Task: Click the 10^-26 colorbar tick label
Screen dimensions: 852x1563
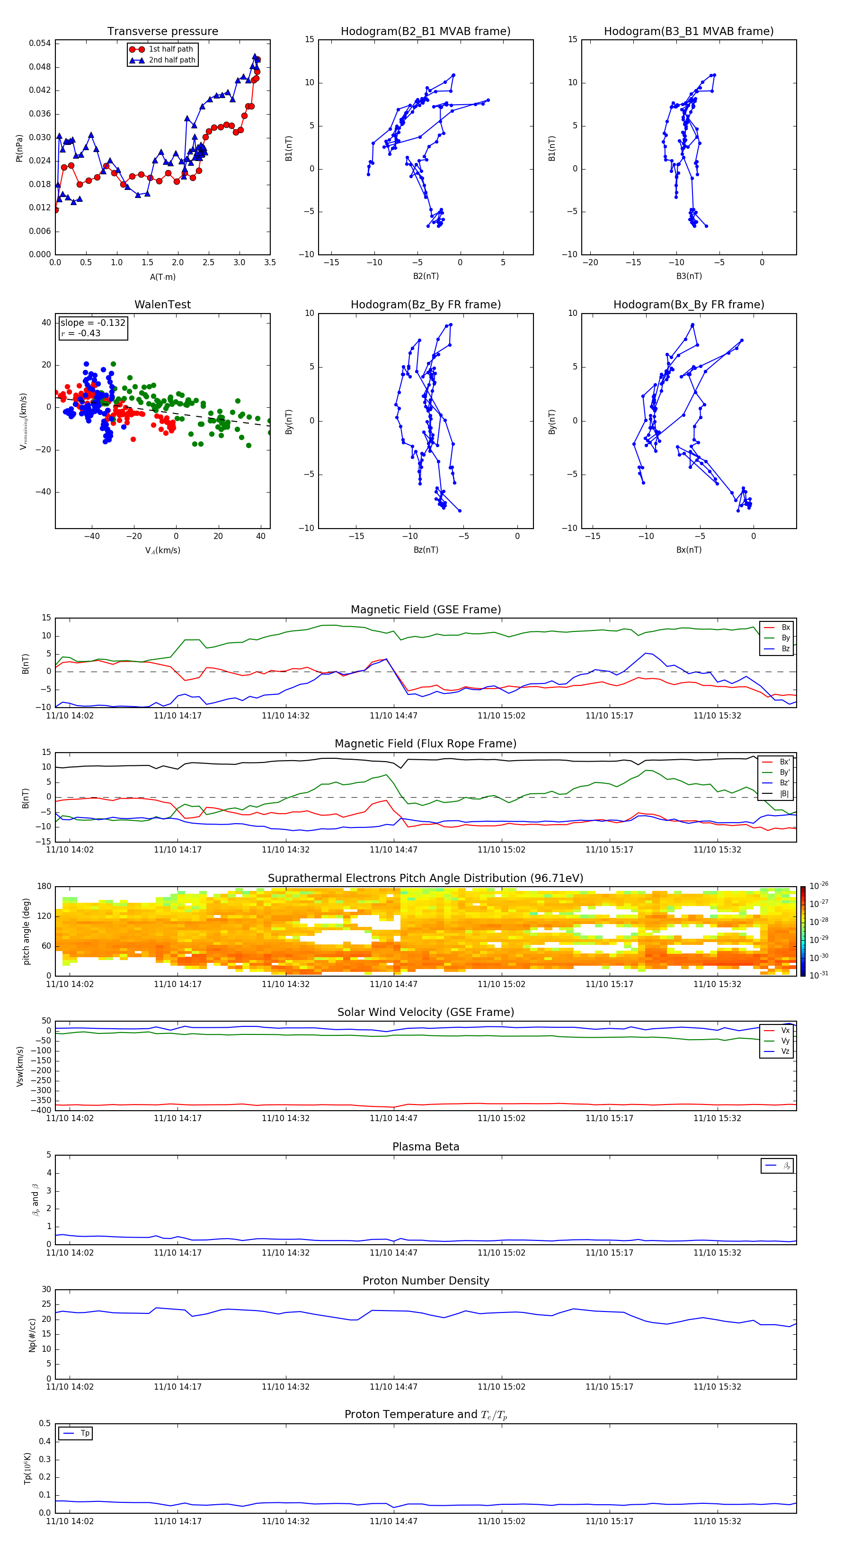Action: [x=819, y=886]
